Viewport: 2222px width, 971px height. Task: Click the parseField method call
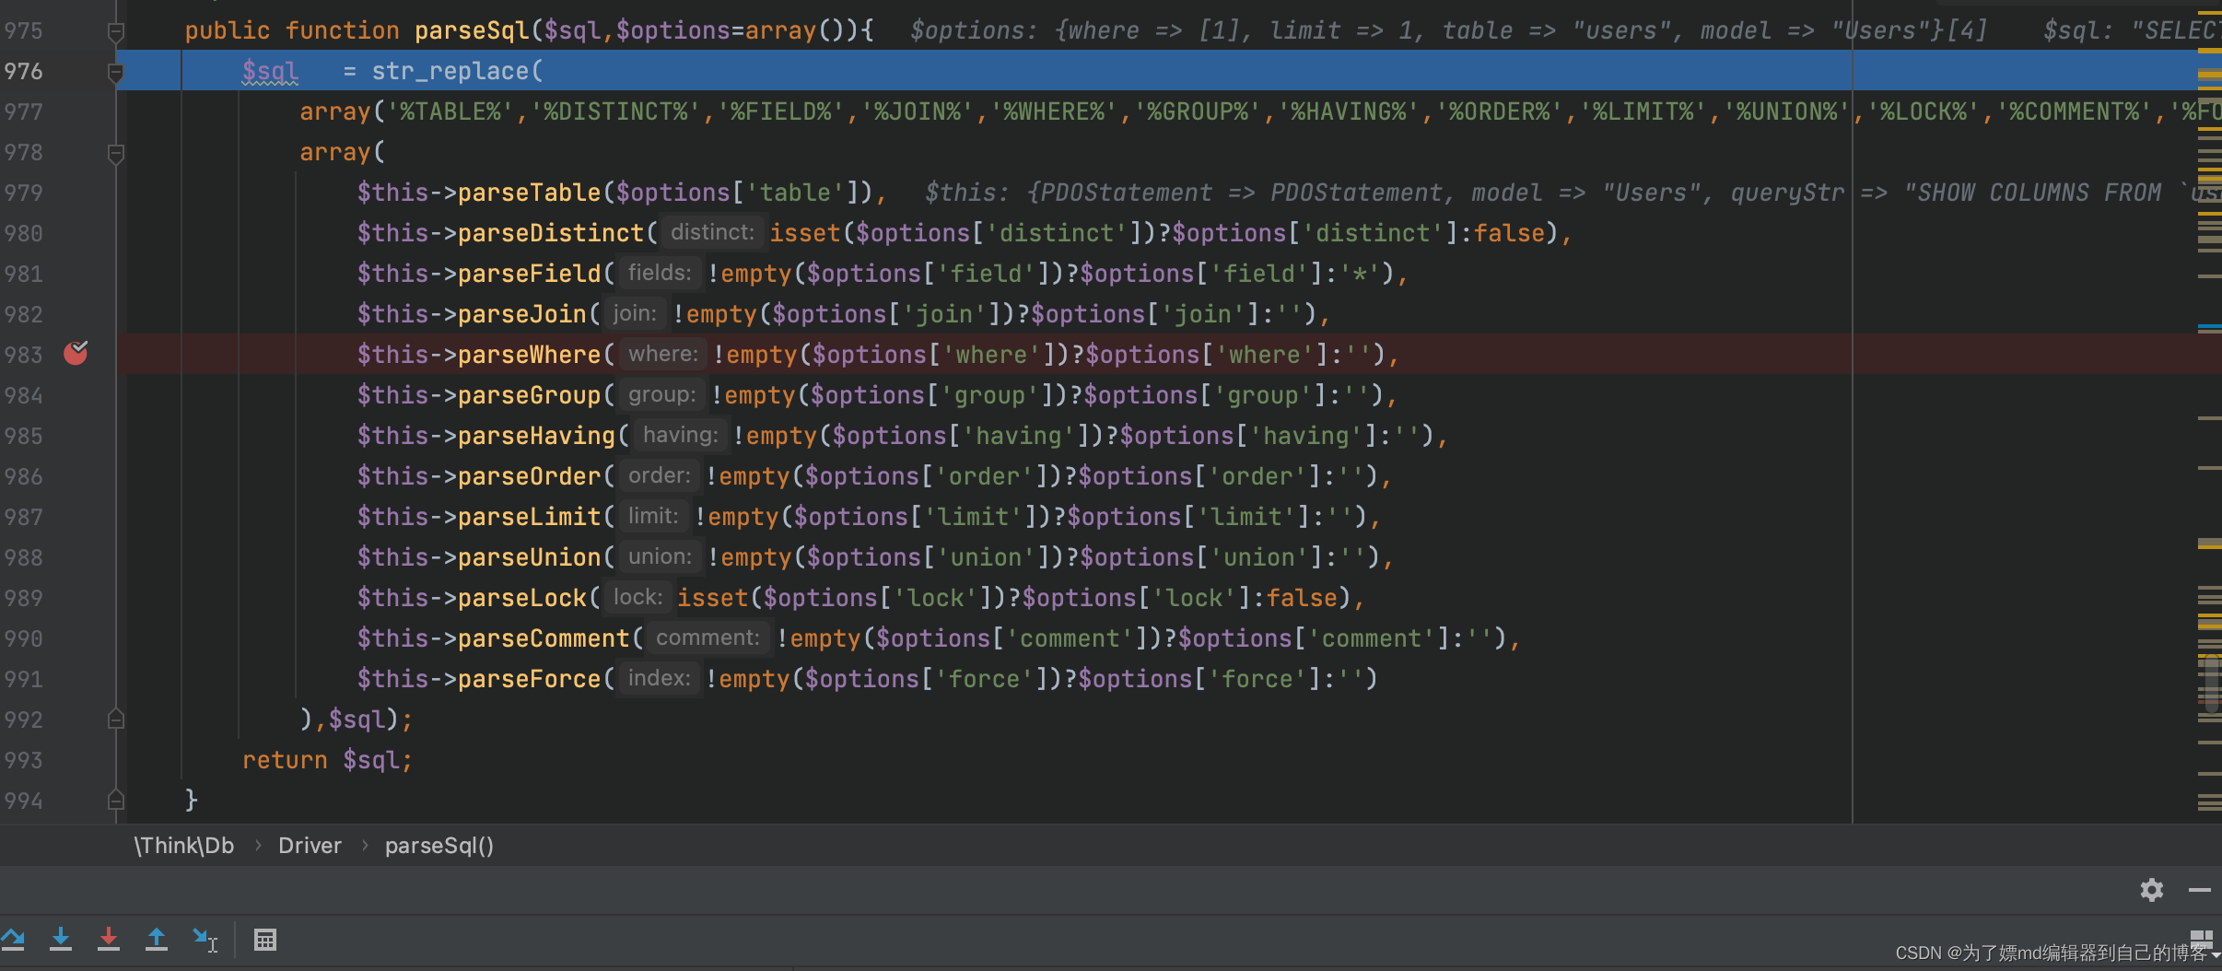click(x=530, y=274)
